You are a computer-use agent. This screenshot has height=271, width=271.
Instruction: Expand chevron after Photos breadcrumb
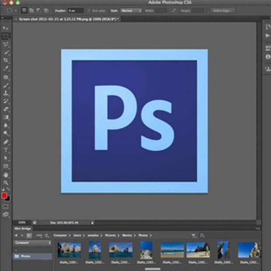tap(150, 236)
